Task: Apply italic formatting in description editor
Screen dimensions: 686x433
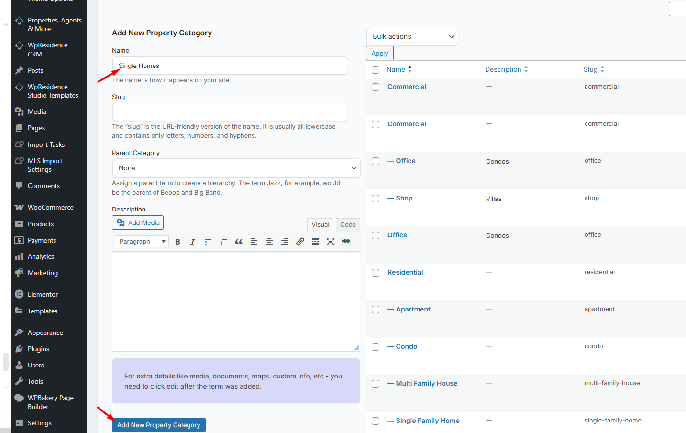Action: tap(193, 242)
